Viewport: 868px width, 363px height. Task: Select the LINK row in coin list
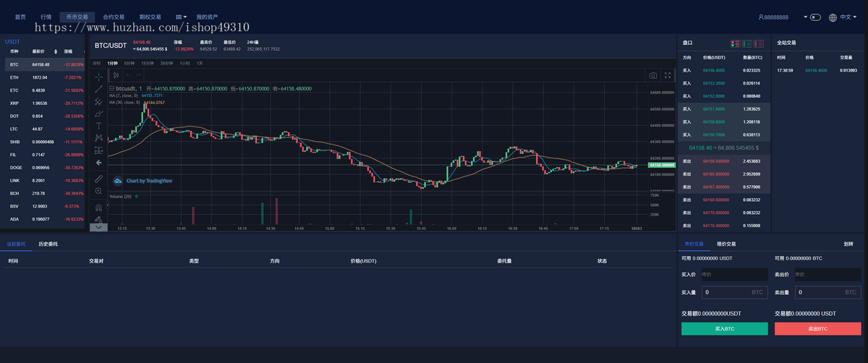45,180
